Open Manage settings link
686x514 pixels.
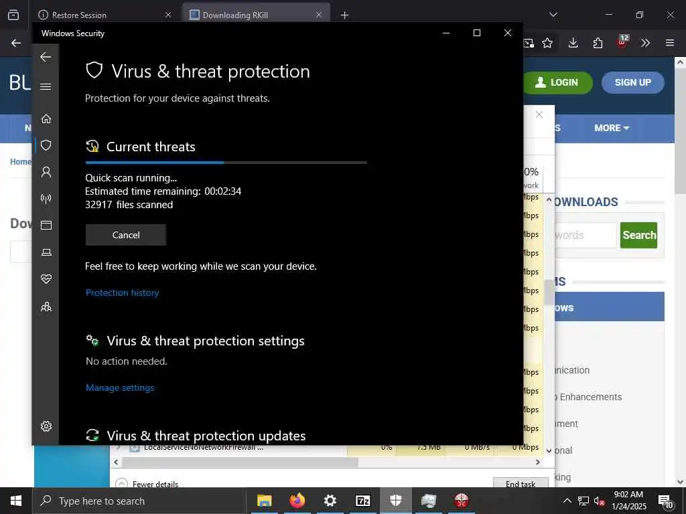coord(120,388)
